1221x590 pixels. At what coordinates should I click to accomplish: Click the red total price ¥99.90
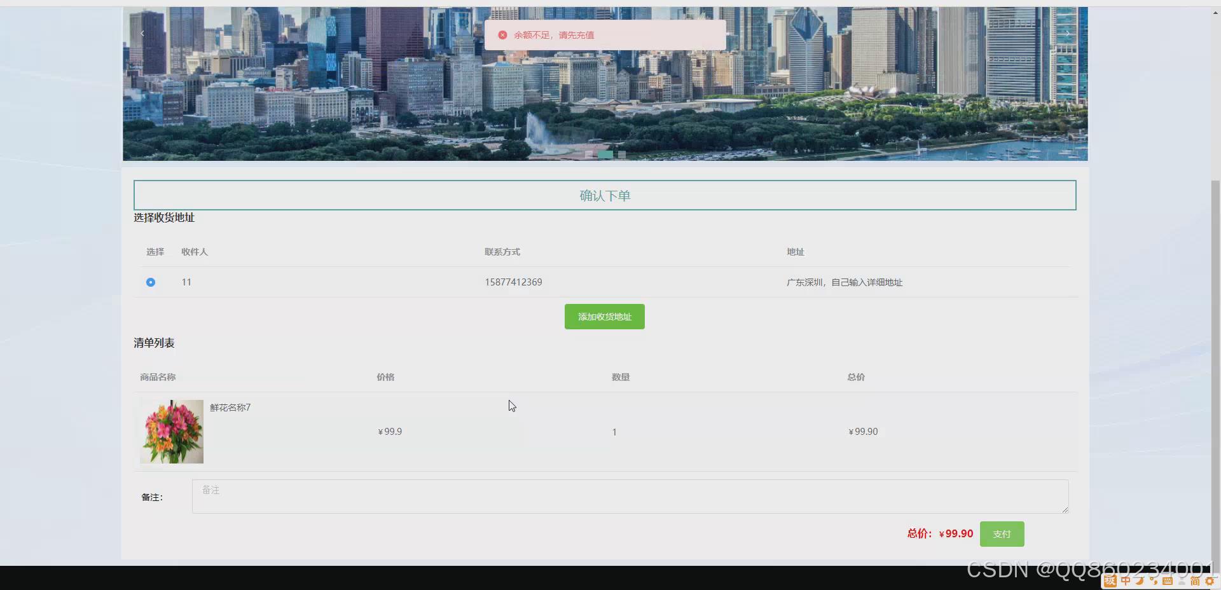pyautogui.click(x=956, y=534)
